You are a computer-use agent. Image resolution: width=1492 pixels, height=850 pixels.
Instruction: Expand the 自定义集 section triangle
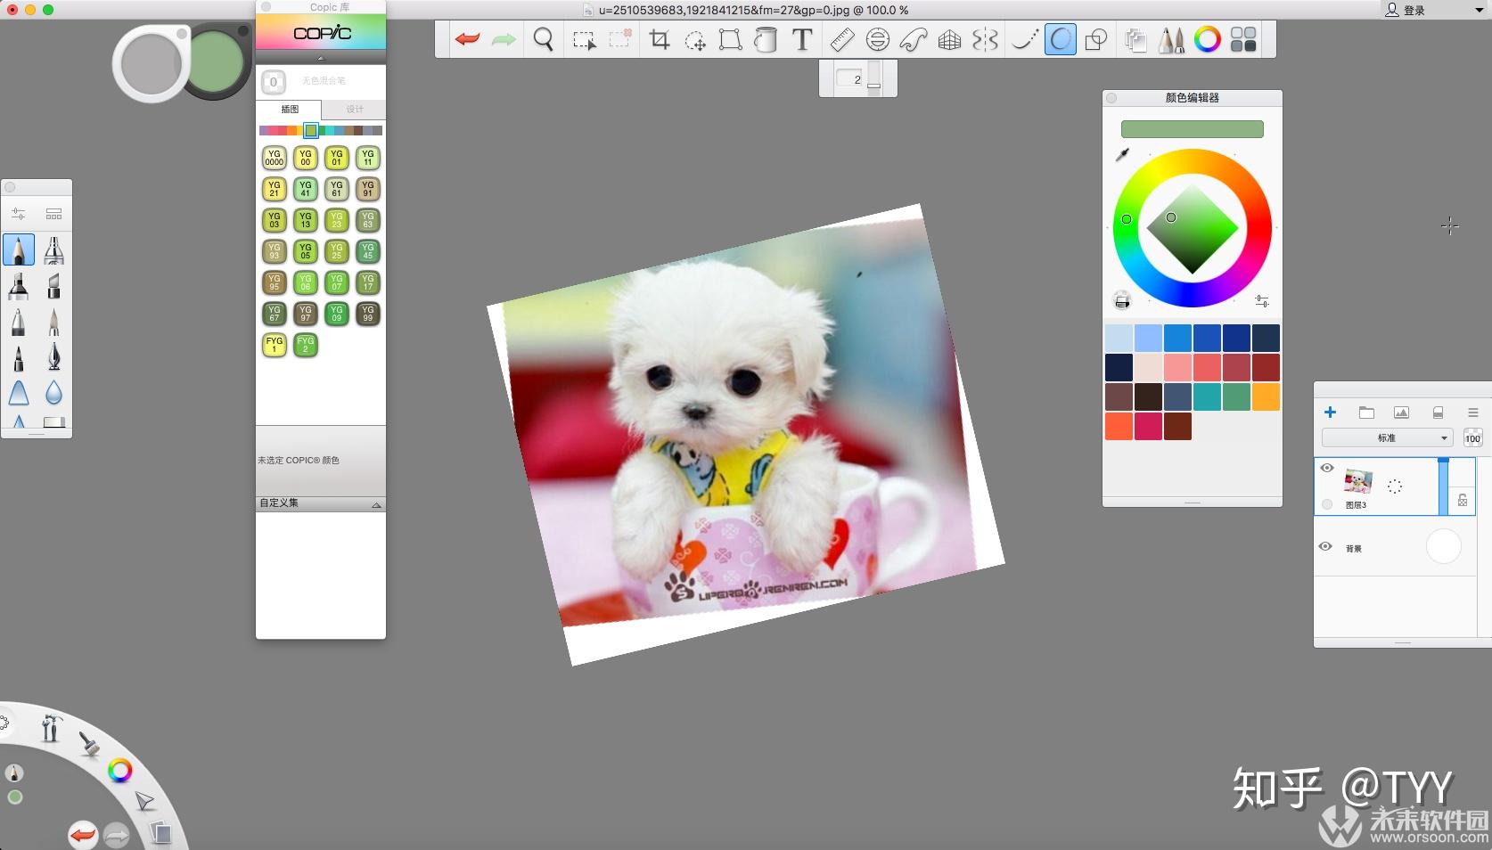(376, 504)
